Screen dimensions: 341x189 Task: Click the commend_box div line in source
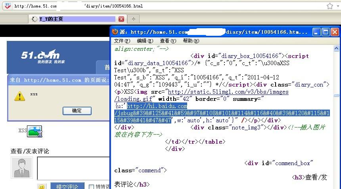click(279, 163)
